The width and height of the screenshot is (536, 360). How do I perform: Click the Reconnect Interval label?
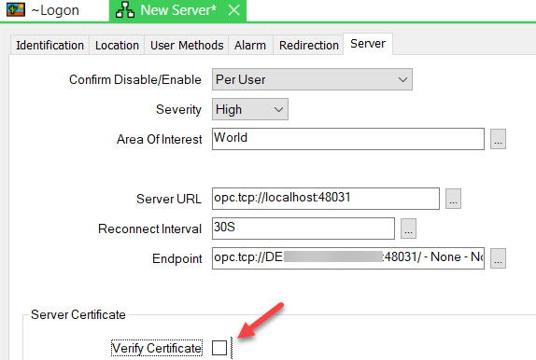click(x=149, y=228)
